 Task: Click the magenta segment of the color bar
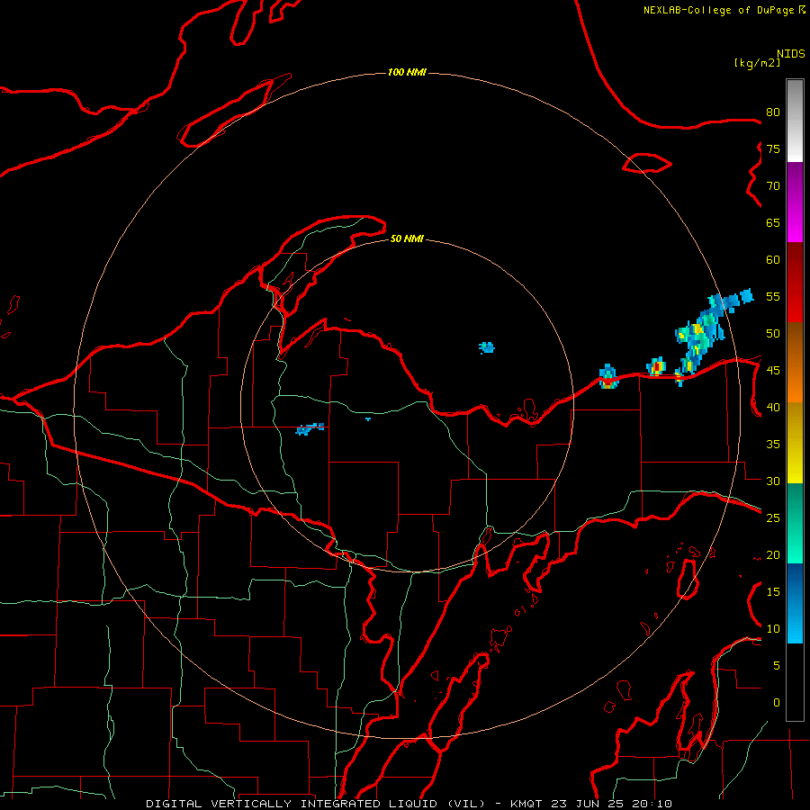795,202
